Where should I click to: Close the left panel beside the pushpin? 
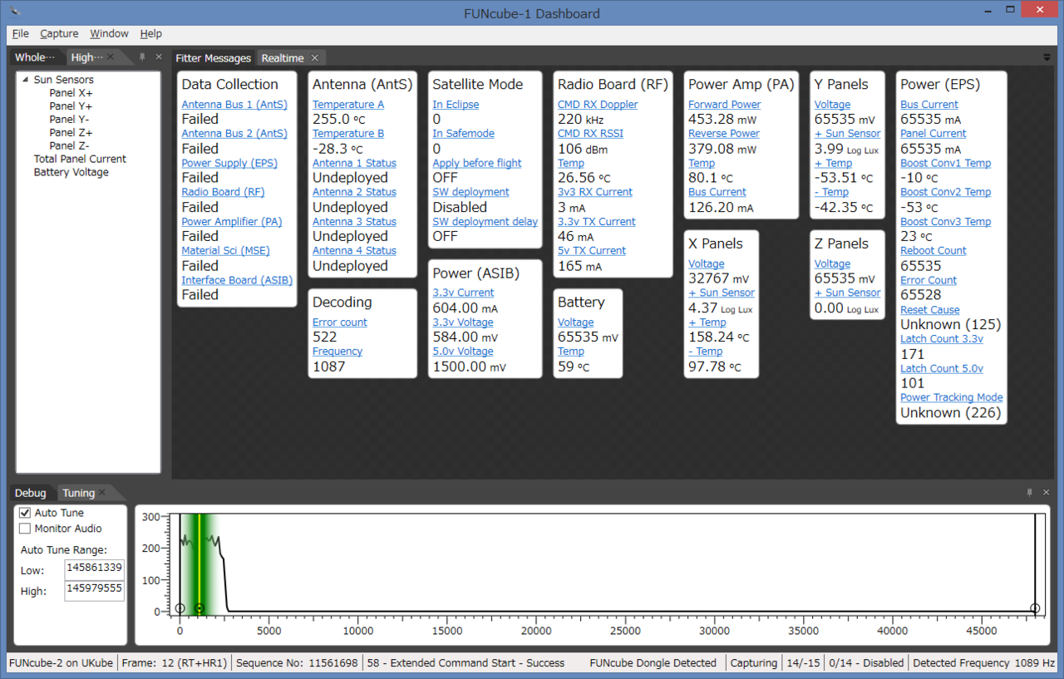coord(159,57)
